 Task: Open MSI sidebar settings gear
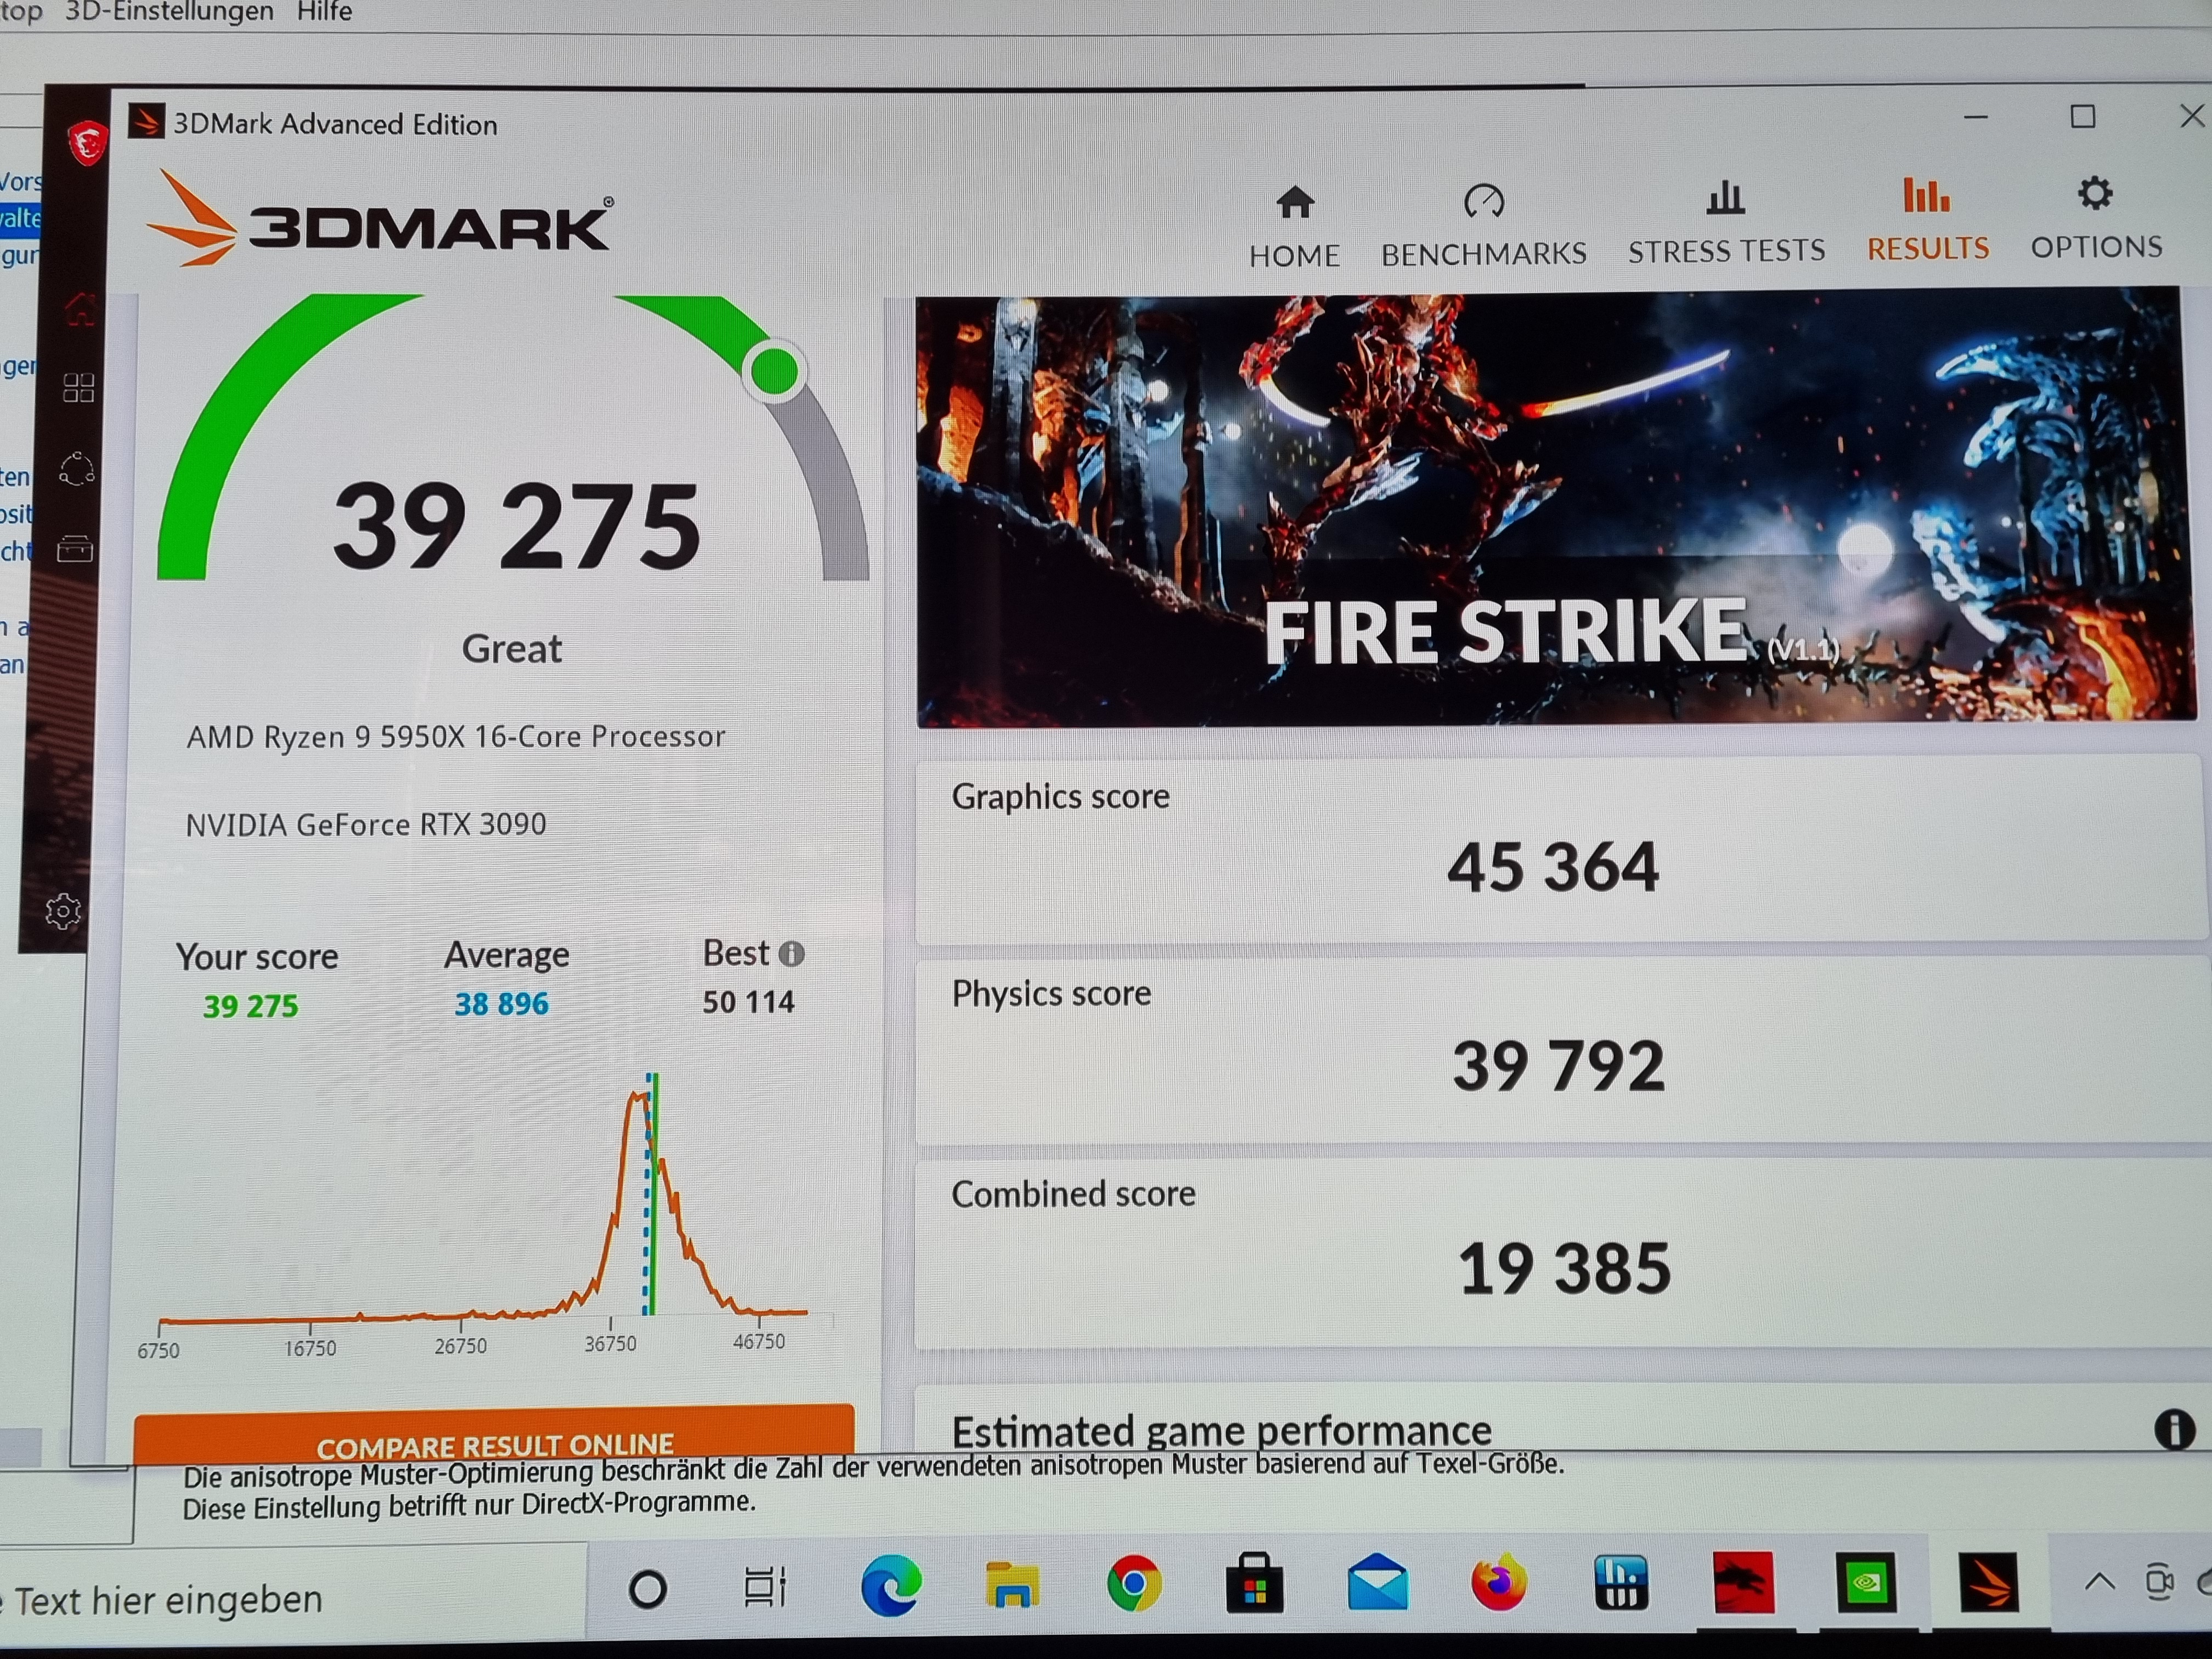(63, 910)
